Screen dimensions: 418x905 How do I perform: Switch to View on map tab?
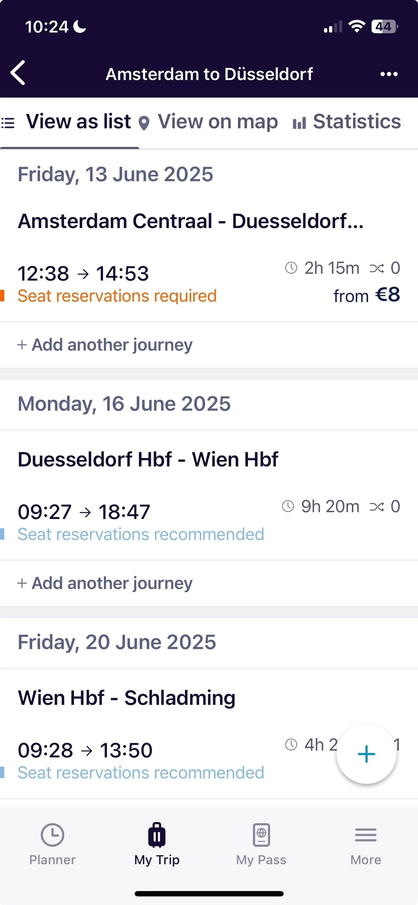(218, 122)
